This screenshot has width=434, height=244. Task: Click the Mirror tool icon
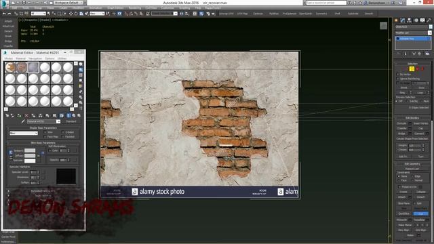(x=182, y=14)
